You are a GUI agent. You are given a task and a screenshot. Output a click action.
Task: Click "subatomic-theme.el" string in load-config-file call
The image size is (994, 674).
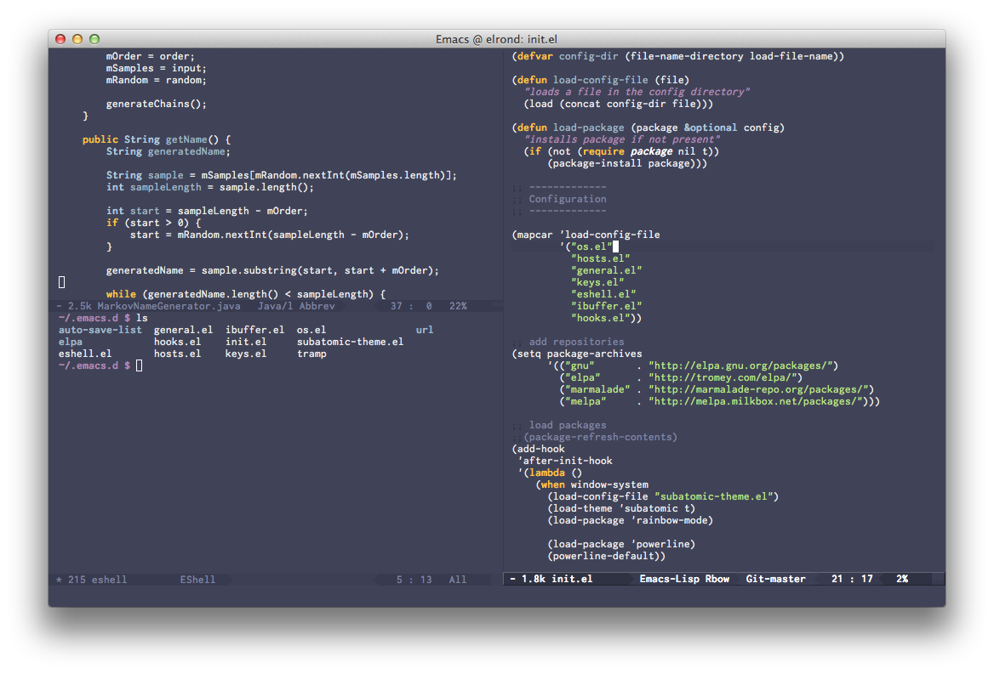(x=714, y=497)
